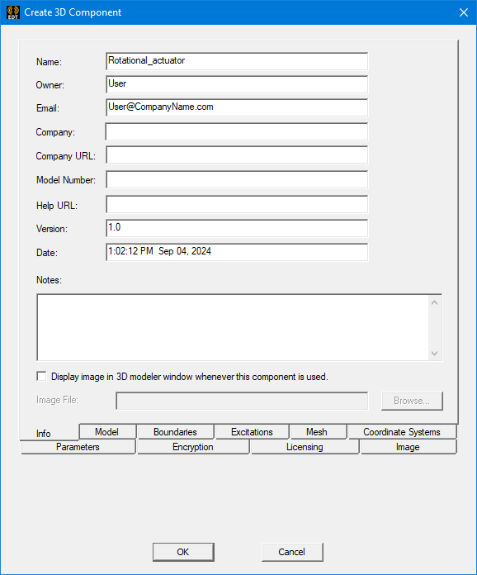The image size is (477, 575).
Task: Click the Model Number field
Action: click(237, 179)
